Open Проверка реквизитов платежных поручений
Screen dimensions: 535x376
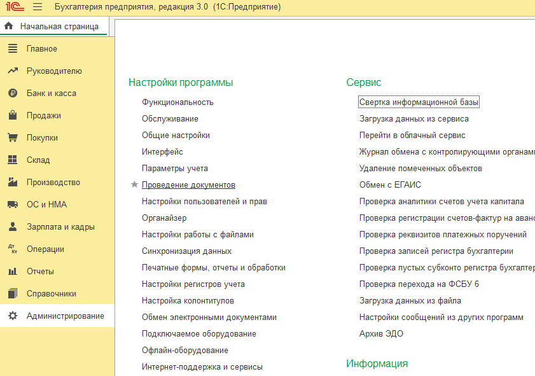point(443,234)
